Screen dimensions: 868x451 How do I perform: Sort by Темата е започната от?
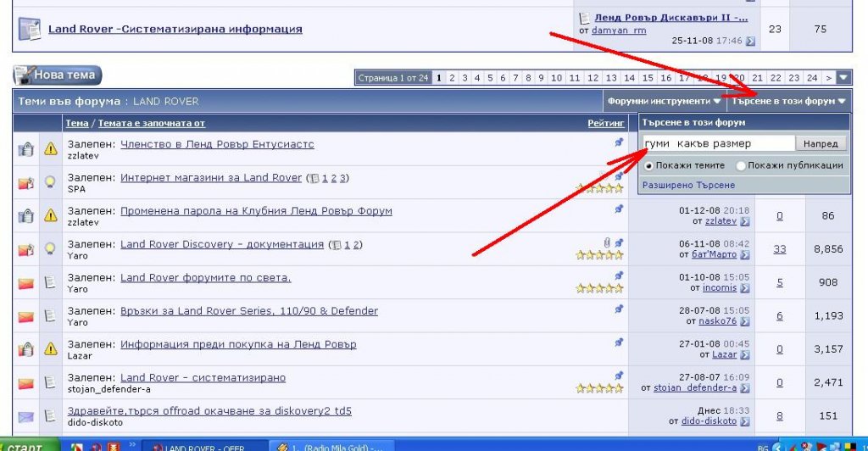(152, 124)
